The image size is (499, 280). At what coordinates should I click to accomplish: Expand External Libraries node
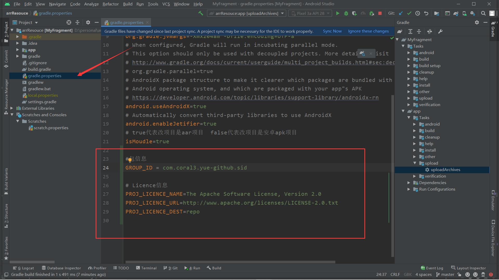[12, 108]
